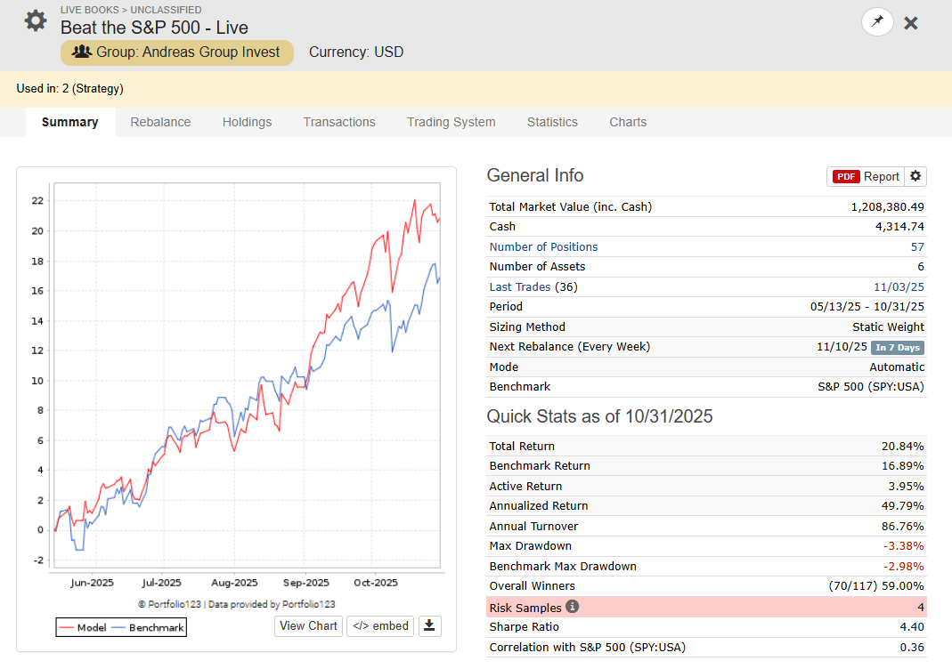952x669 pixels.
Task: Click the Sizing Method value Static Weight
Action: [888, 326]
